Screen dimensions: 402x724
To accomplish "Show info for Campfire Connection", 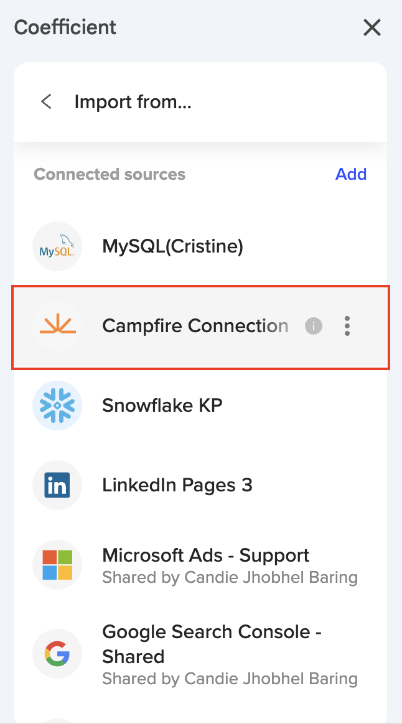I will [314, 326].
